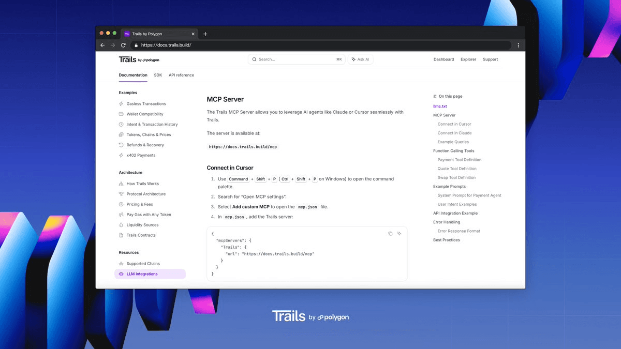Open Supported Chains in Resources
Image resolution: width=621 pixels, height=349 pixels.
click(x=143, y=264)
